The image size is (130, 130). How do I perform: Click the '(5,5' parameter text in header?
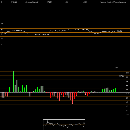(x=67, y=2)
